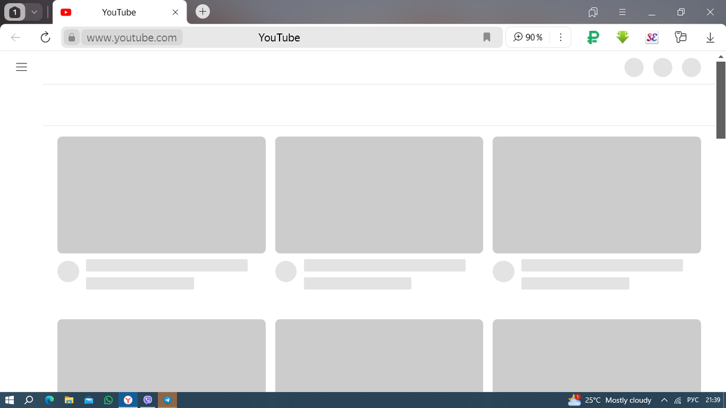Launch Microsoft Edge from taskbar
Screen dimensions: 726x408
click(x=49, y=400)
